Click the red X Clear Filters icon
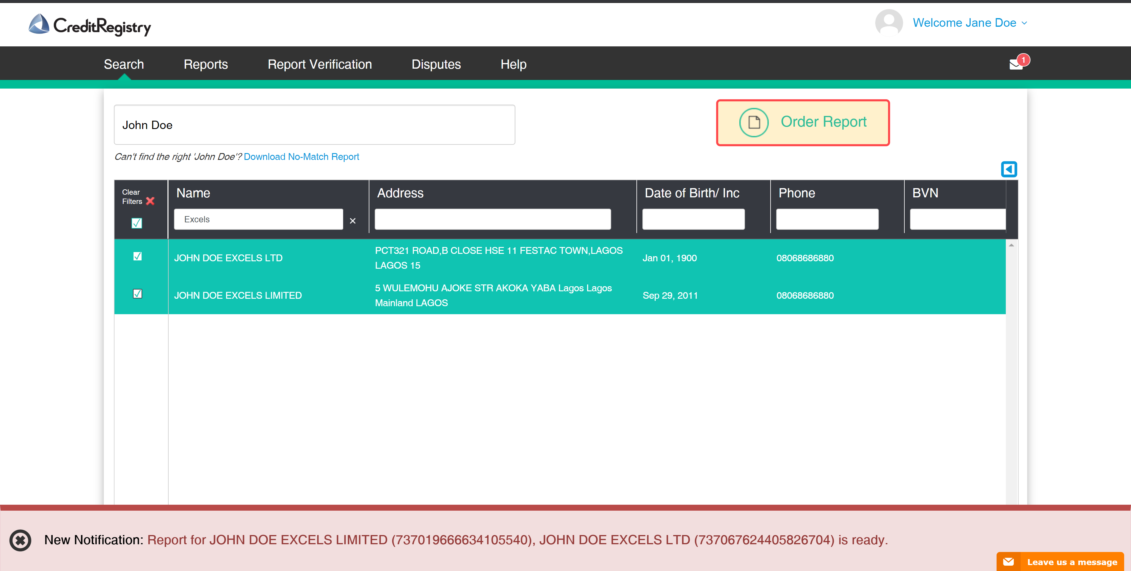This screenshot has width=1131, height=571. click(150, 201)
